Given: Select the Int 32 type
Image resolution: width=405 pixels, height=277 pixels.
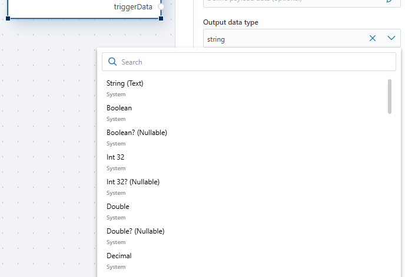Looking at the screenshot, I should point(115,157).
